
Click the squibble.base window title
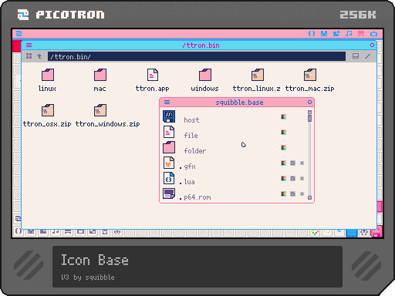coord(239,103)
